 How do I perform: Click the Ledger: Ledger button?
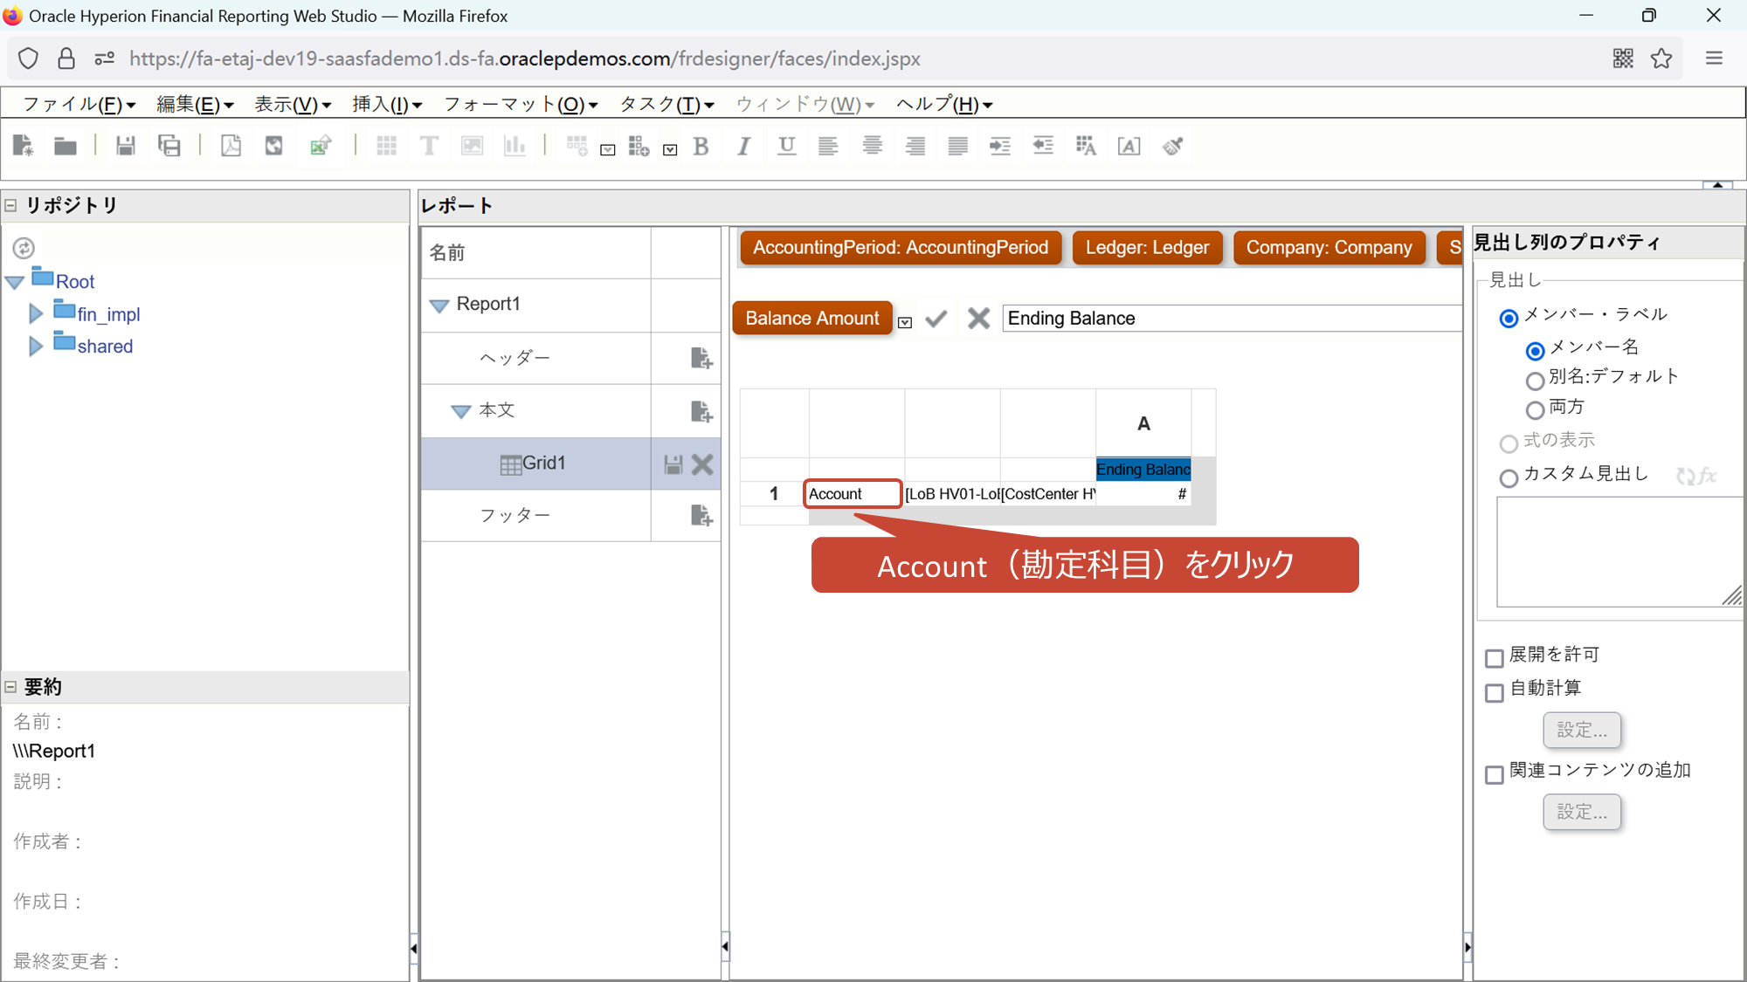pos(1146,248)
